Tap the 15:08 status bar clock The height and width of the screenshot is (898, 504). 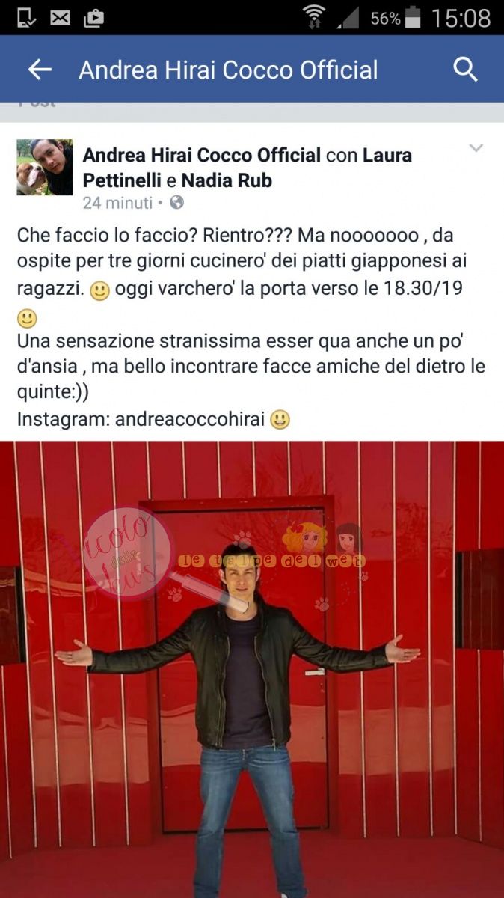[461, 17]
